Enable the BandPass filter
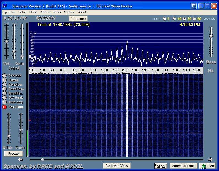The image size is (219, 171). pyautogui.click(x=4, y=89)
